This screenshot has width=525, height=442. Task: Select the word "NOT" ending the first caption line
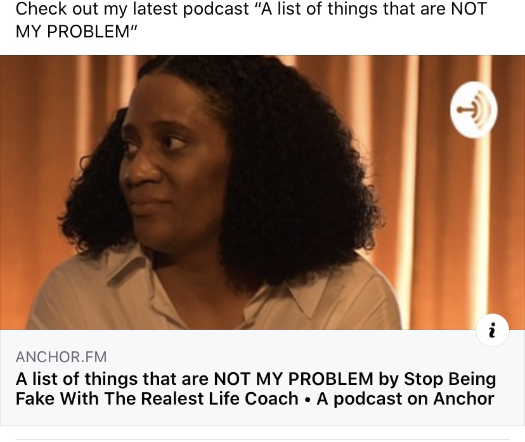[x=469, y=9]
